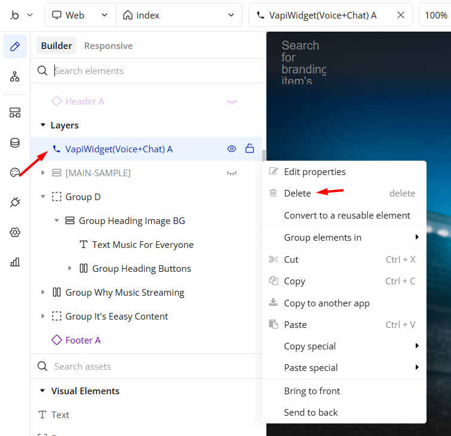Collapse Group Heading Image BG
The image size is (451, 436).
click(x=57, y=220)
